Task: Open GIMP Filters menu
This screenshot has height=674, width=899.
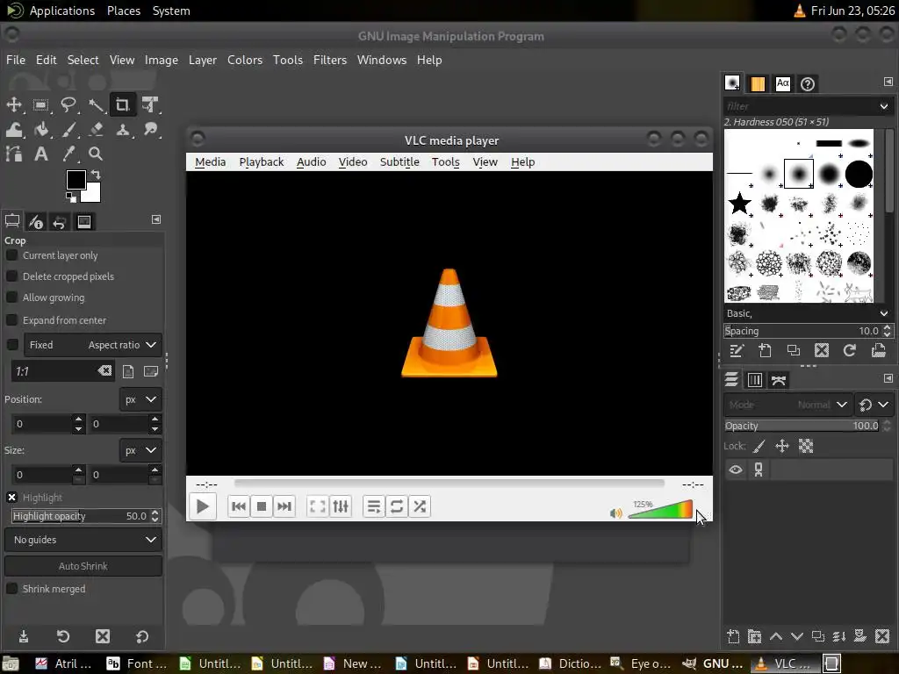Action: 330,61
